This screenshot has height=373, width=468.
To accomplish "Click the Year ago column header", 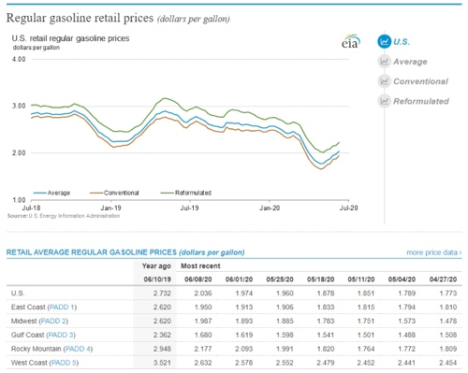I will 156,266.
